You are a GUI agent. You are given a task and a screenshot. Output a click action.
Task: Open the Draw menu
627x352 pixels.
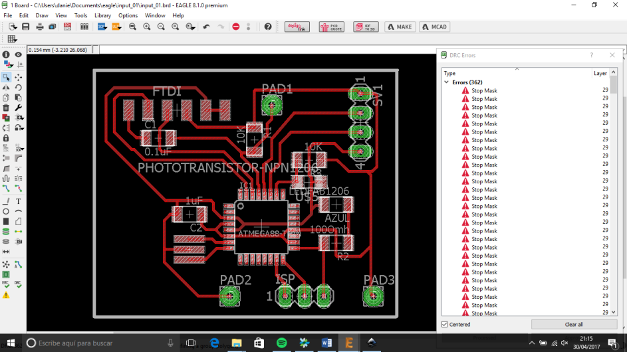[x=42, y=15]
